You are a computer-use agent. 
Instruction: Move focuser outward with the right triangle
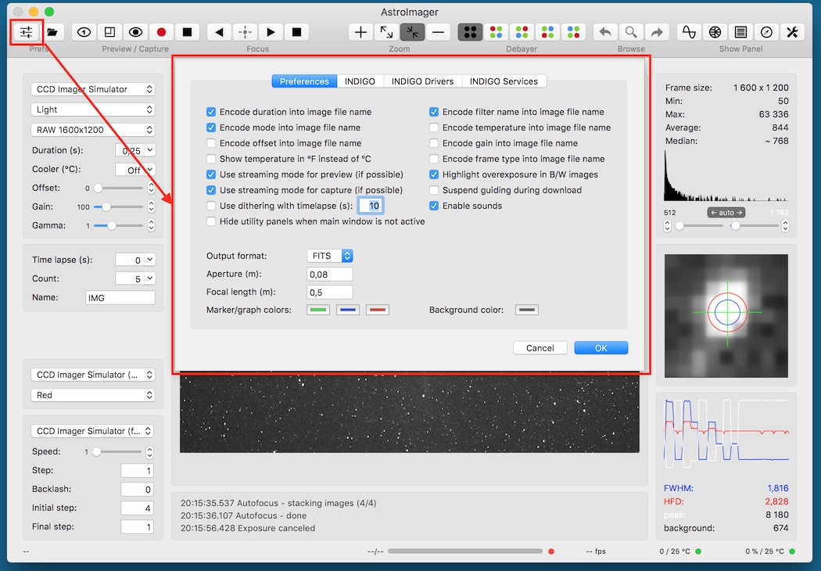pyautogui.click(x=271, y=33)
